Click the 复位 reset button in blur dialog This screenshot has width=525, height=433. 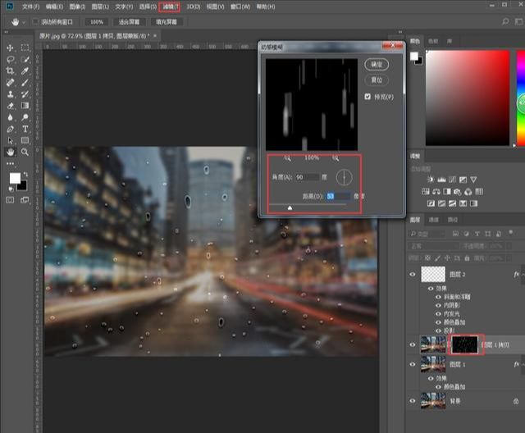377,80
